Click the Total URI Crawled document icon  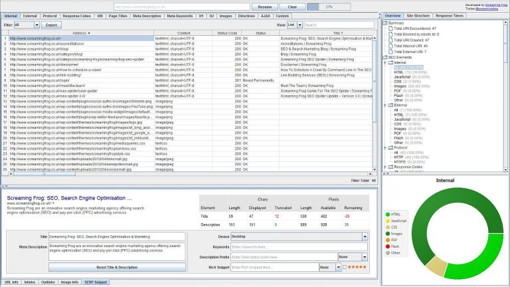[390, 40]
